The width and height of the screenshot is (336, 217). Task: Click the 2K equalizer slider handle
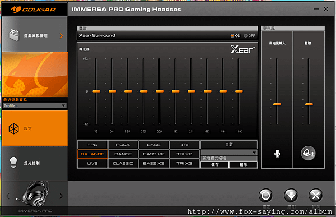tap(192, 91)
